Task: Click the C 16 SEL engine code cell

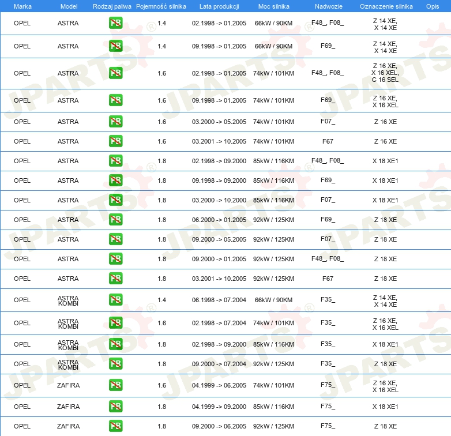Action: click(x=385, y=80)
